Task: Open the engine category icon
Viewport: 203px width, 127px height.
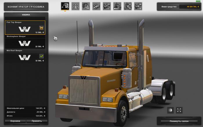Action: (86, 6)
